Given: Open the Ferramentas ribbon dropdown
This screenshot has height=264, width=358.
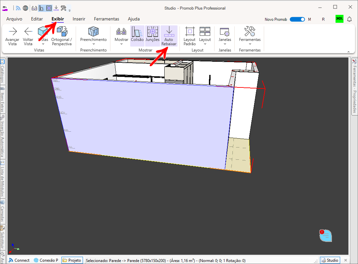Looking at the screenshot, I should 250,36.
